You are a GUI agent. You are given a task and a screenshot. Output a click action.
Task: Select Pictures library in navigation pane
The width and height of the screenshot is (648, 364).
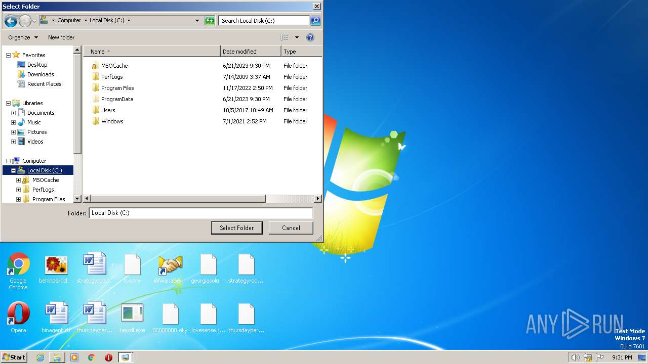[x=36, y=132]
